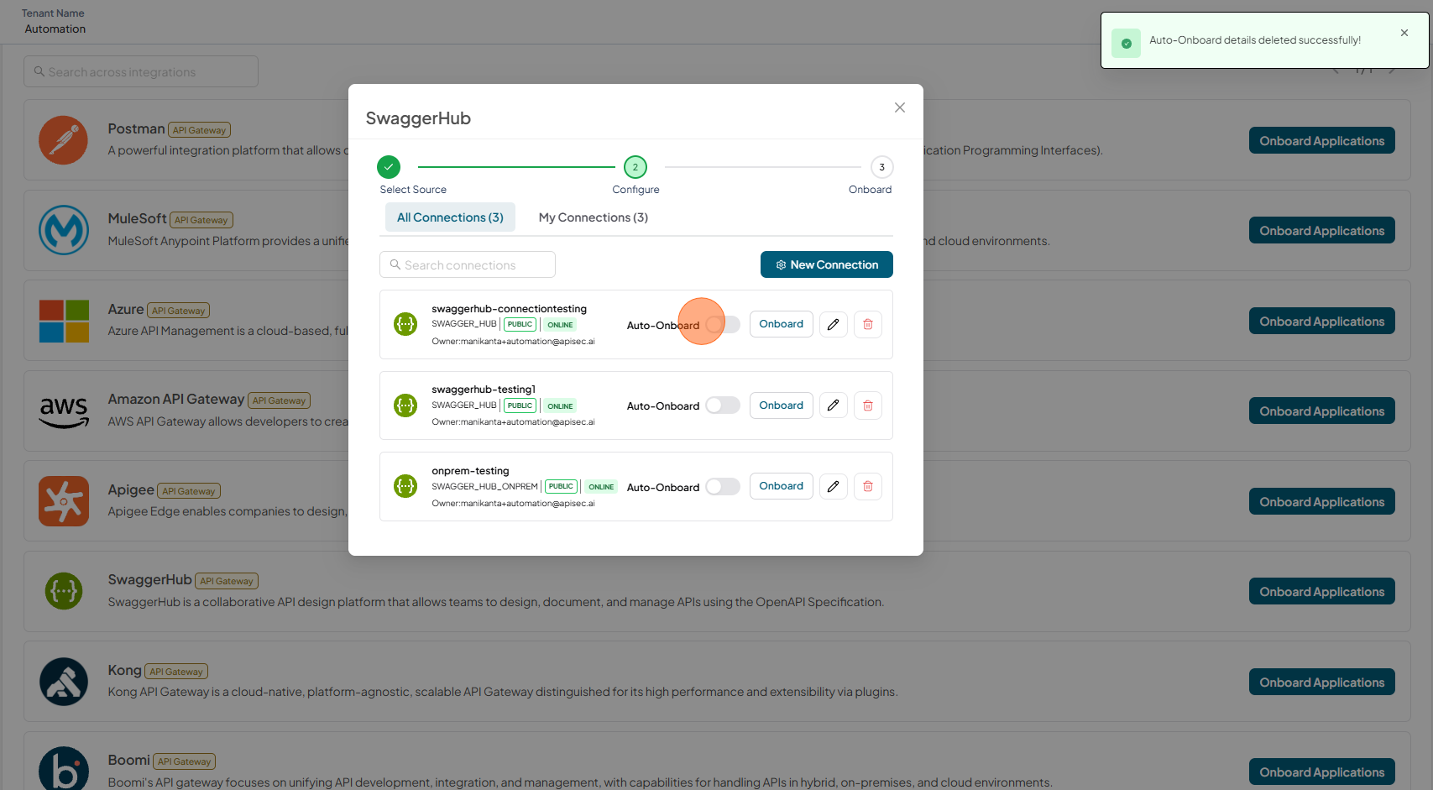1433x790 pixels.
Task: Click the Azure logo icon
Action: [x=64, y=321]
